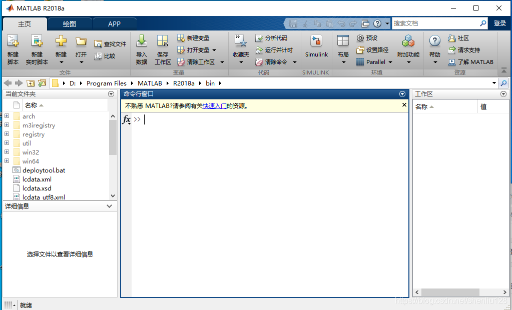512x310 pixels.
Task: Open the 新建 (New) plus icon menu
Action: [61, 41]
